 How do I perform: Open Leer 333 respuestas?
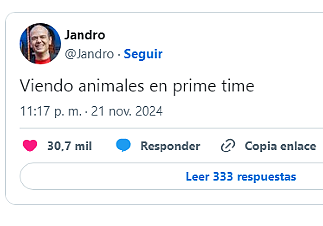[241, 176]
